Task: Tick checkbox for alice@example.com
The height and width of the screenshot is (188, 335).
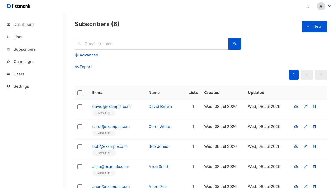Action: [80, 167]
